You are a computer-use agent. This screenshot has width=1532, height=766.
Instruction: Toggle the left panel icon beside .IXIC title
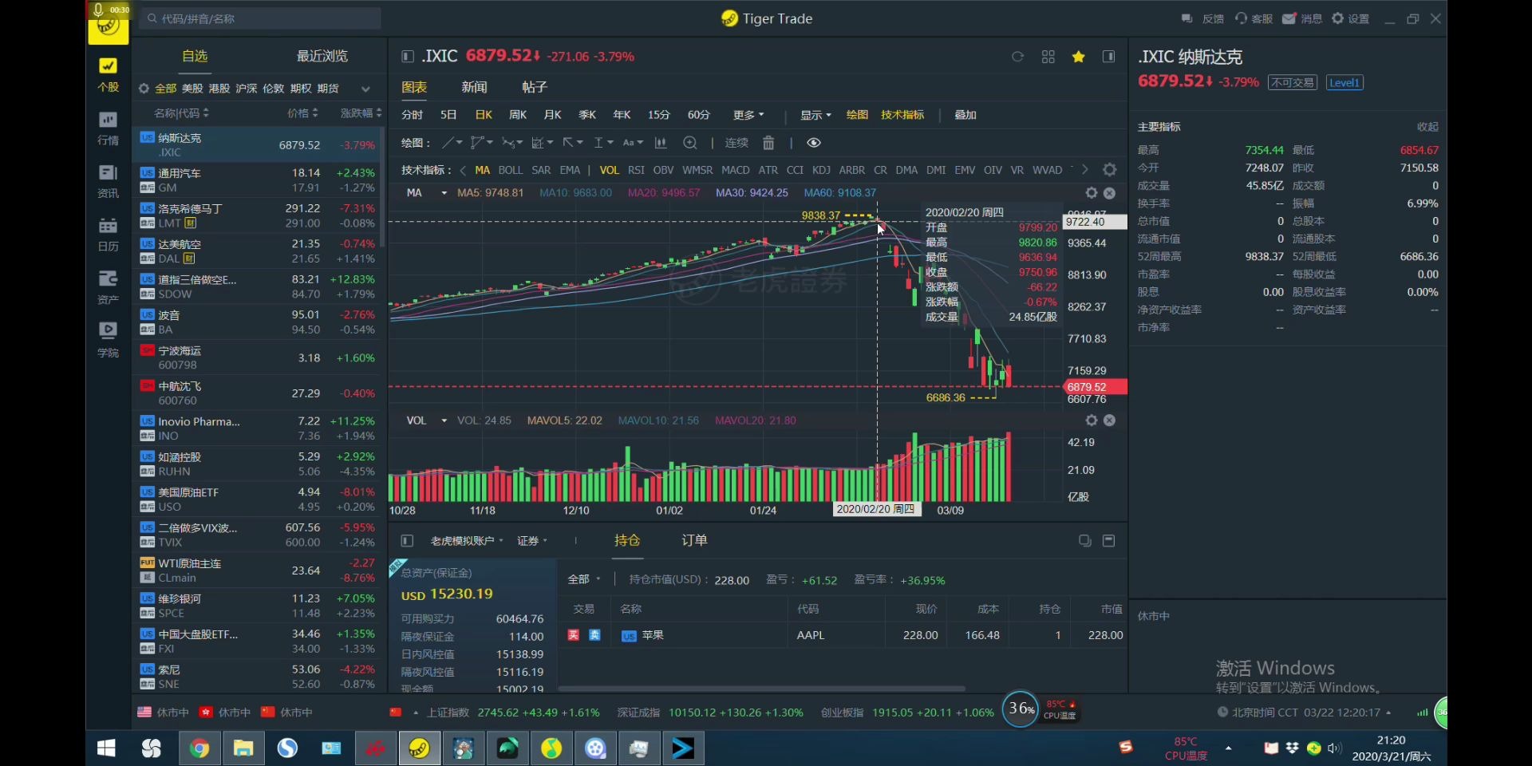point(408,57)
